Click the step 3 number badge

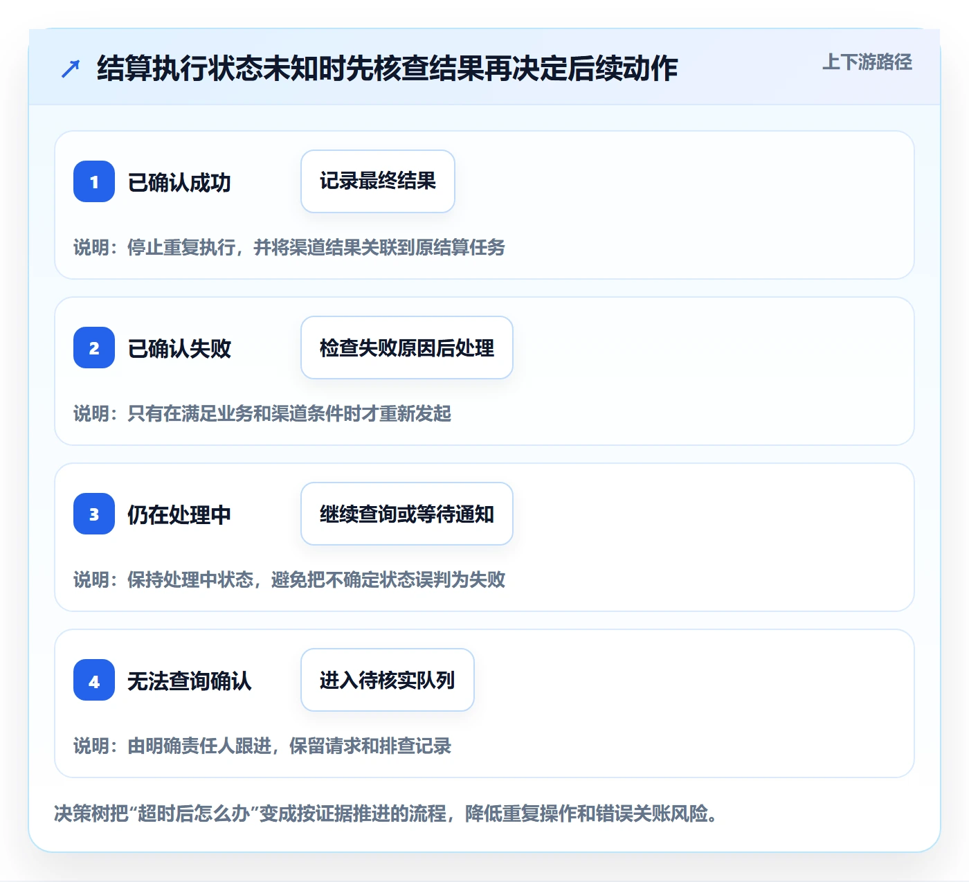tap(94, 514)
